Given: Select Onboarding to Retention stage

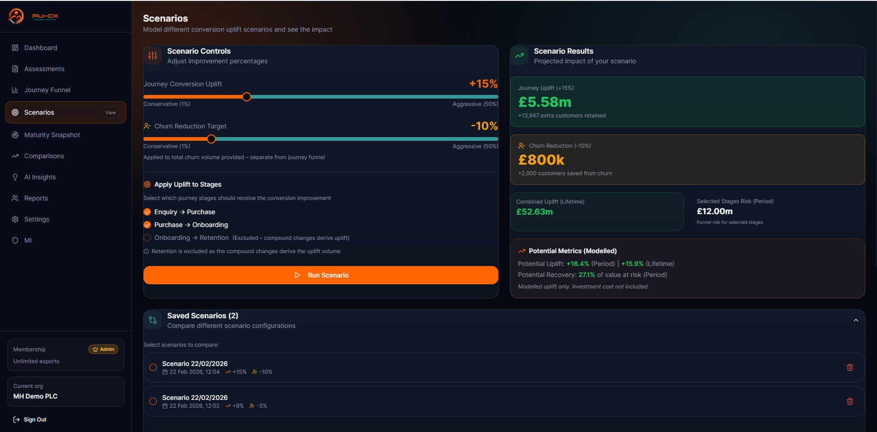Looking at the screenshot, I should click(x=147, y=238).
